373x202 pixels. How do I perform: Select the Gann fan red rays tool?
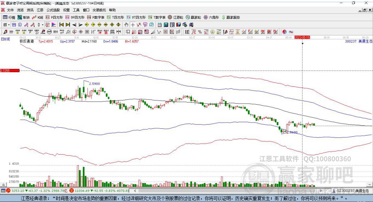pyautogui.click(x=134, y=32)
